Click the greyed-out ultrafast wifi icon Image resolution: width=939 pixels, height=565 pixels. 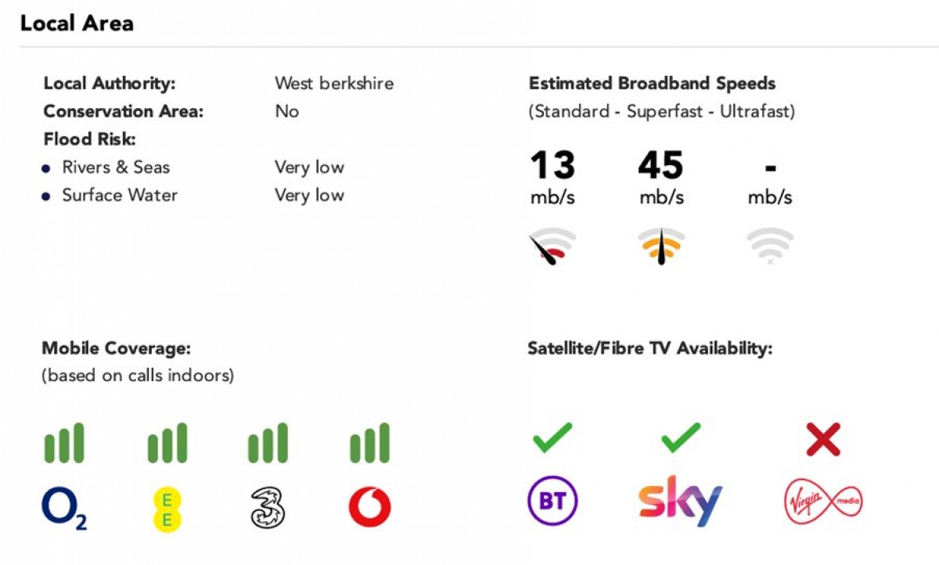point(770,246)
